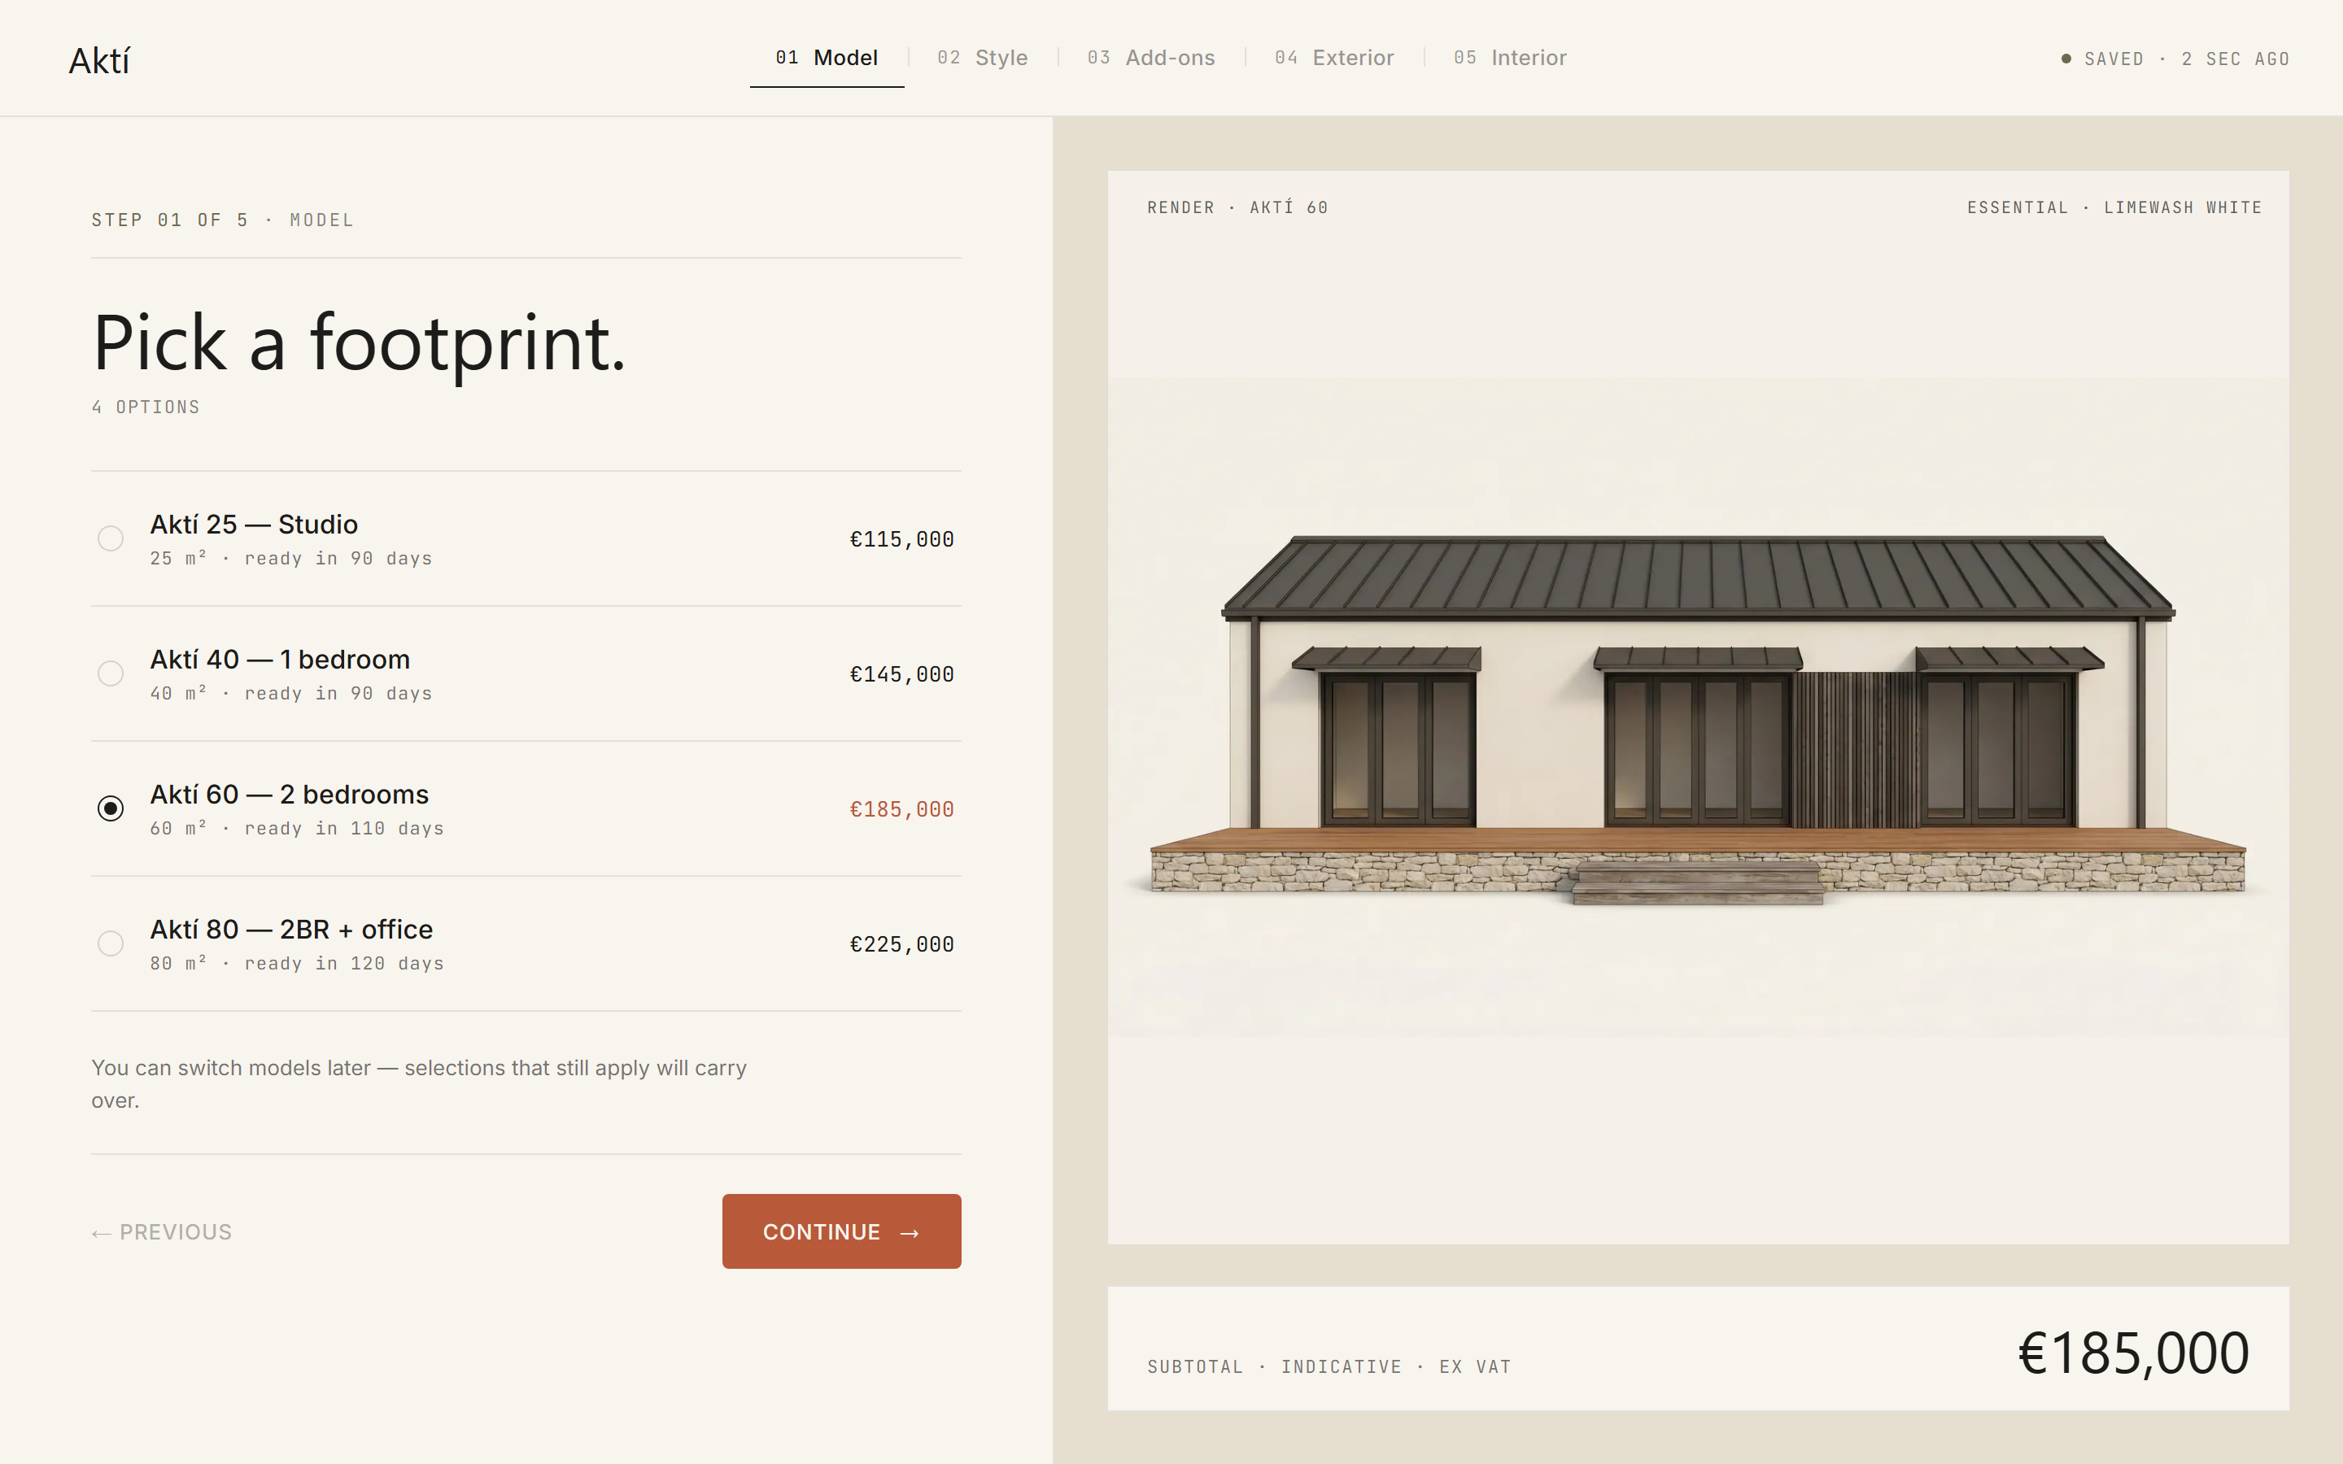Click the 'Subtotal · Indicative · Ex VAT' label
The image size is (2343, 1464).
(x=1329, y=1367)
